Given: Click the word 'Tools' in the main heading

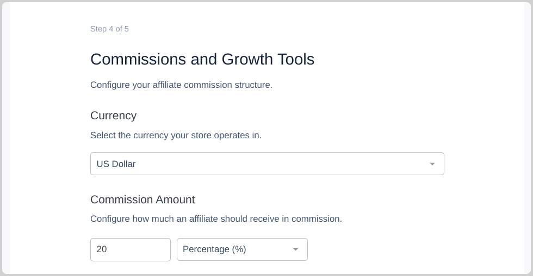Looking at the screenshot, I should [296, 59].
